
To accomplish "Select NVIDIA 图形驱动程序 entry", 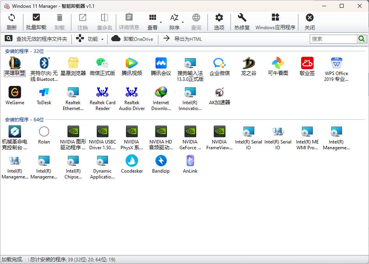I will 73,138.
